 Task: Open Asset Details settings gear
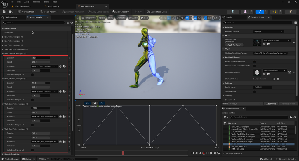[72, 22]
